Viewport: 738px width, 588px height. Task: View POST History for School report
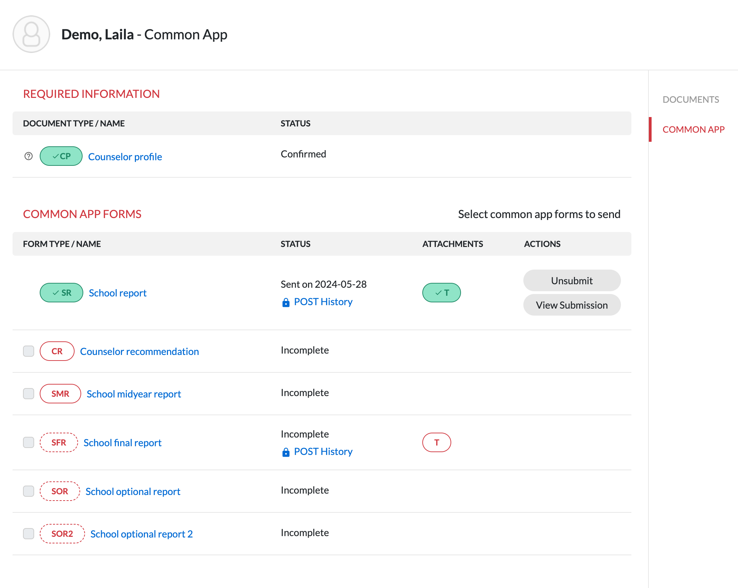(x=323, y=302)
